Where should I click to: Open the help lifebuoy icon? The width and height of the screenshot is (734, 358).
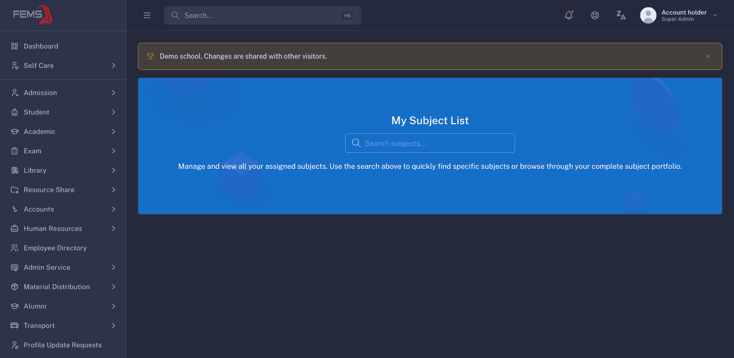point(595,15)
